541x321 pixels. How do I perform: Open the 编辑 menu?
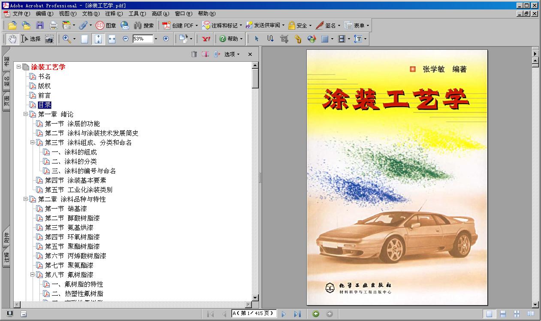[44, 14]
